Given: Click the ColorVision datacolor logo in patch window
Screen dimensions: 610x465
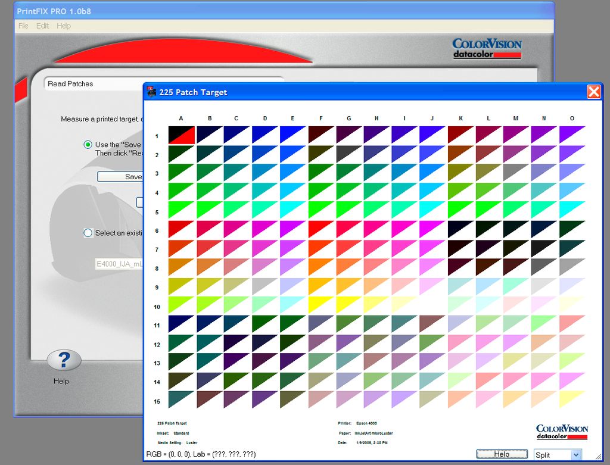Looking at the screenshot, I should click(562, 432).
